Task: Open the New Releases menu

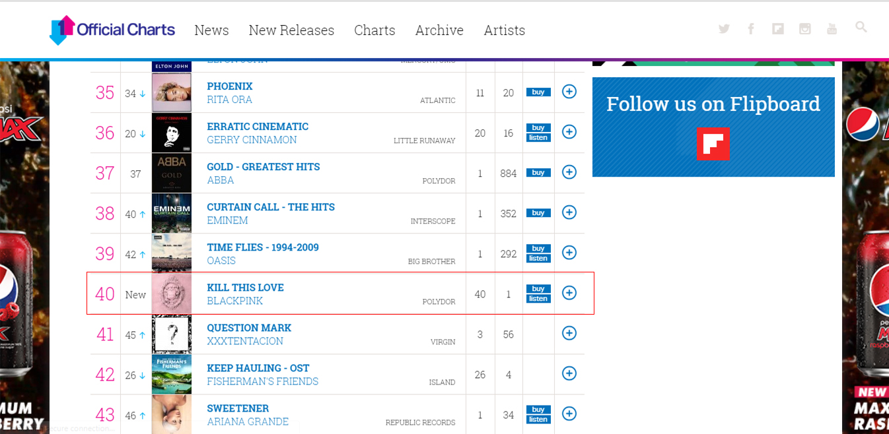Action: click(x=291, y=30)
